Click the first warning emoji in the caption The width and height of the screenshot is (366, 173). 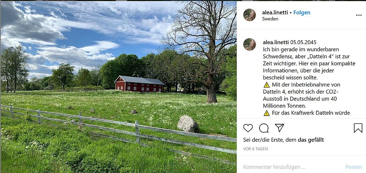[x=267, y=85]
